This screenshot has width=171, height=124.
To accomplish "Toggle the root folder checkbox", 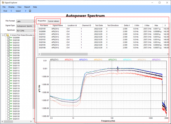I will (6, 35).
